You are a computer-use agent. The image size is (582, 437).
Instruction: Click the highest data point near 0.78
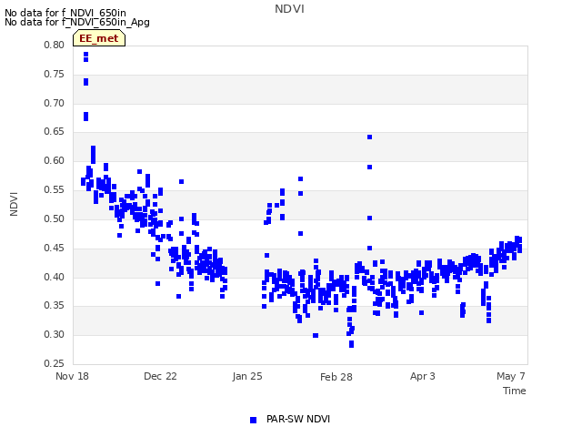tap(85, 55)
